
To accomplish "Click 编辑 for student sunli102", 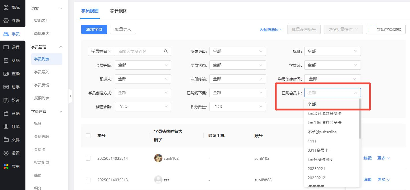I will pos(368,158).
